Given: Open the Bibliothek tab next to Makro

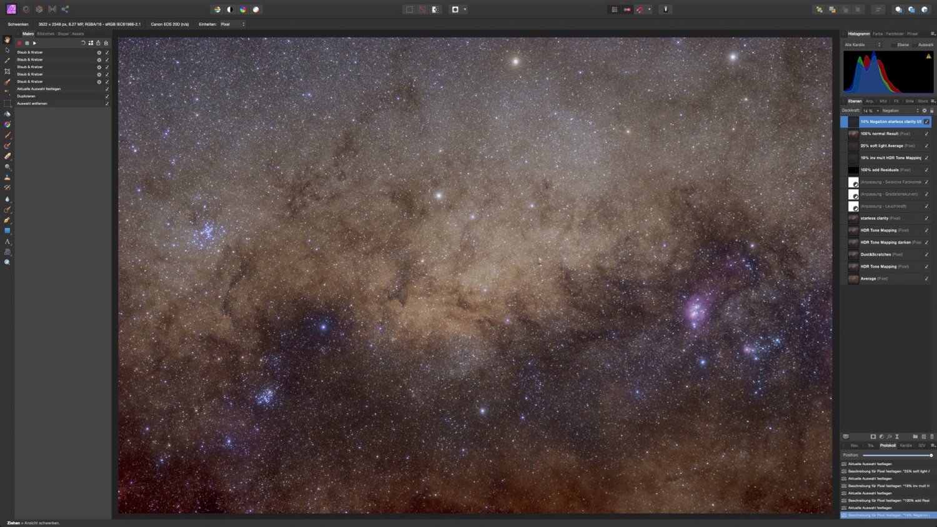Looking at the screenshot, I should pyautogui.click(x=46, y=34).
